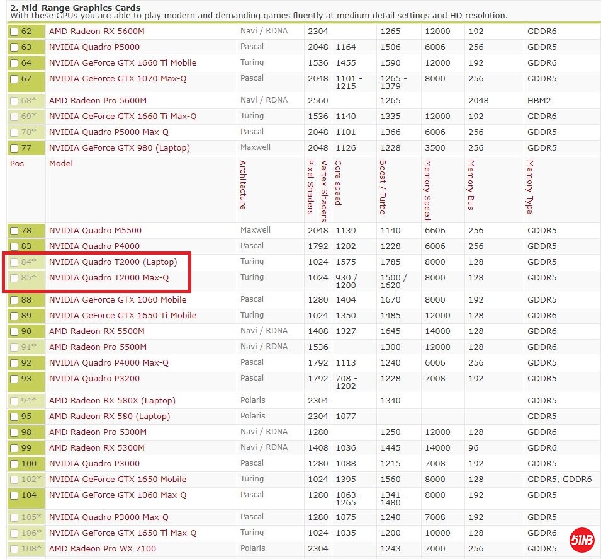Sort by the Pixel Shaders column header
The image size is (601, 559).
311,187
